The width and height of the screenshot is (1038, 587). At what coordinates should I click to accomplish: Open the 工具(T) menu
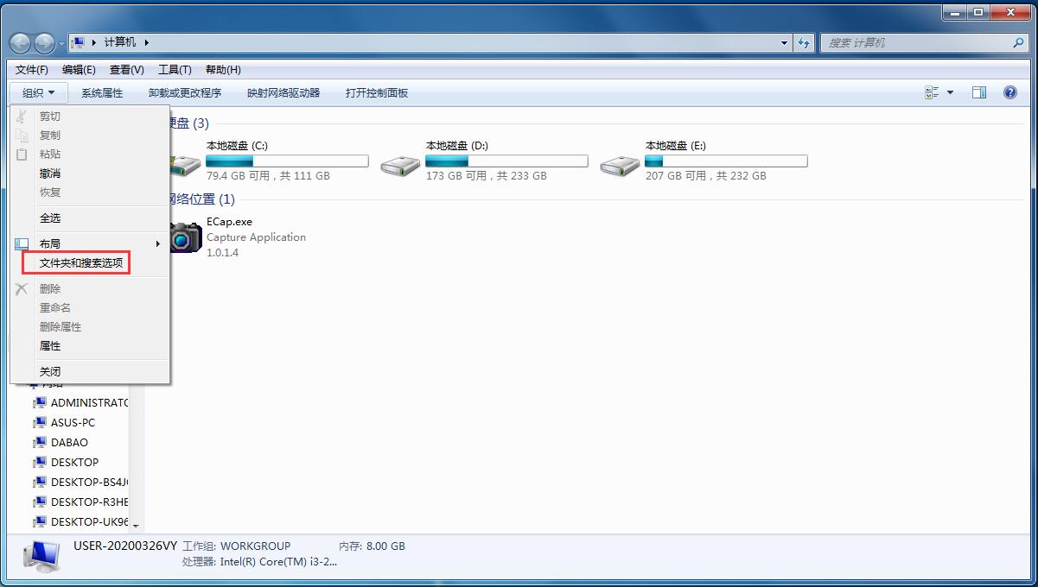coord(174,70)
